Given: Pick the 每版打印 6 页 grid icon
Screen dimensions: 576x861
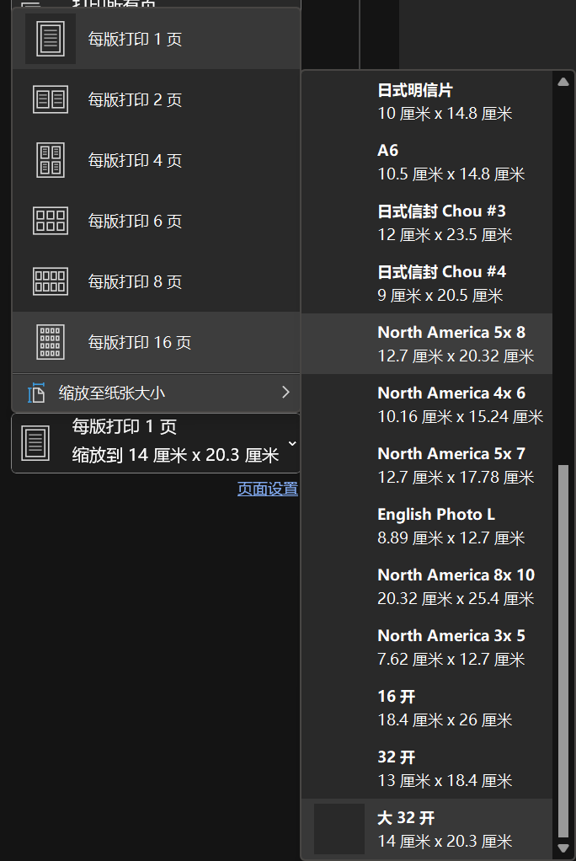Looking at the screenshot, I should point(51,221).
